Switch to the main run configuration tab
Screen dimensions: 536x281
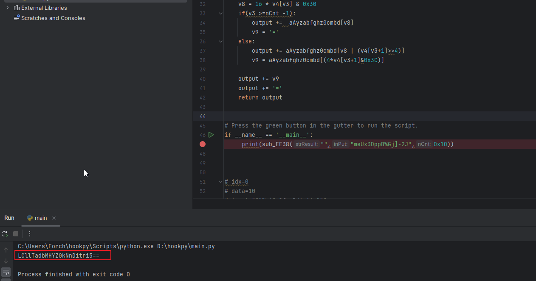pyautogui.click(x=37, y=218)
